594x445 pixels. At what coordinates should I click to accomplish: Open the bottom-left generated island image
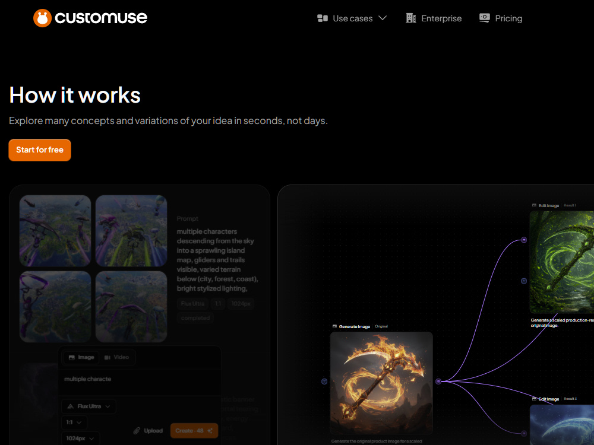55,307
